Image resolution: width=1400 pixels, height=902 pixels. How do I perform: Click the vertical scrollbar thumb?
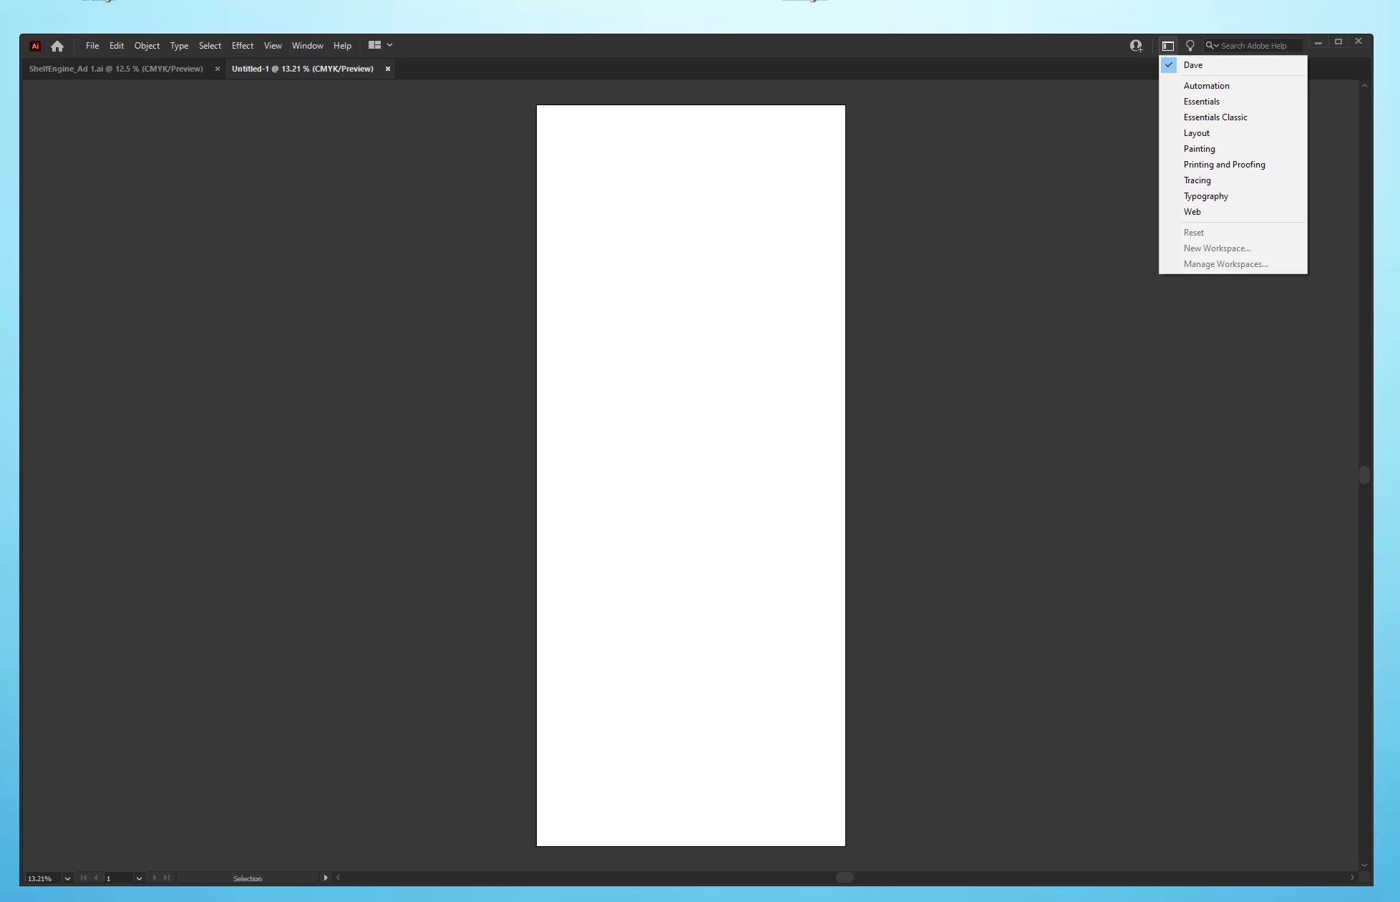pyautogui.click(x=1364, y=475)
